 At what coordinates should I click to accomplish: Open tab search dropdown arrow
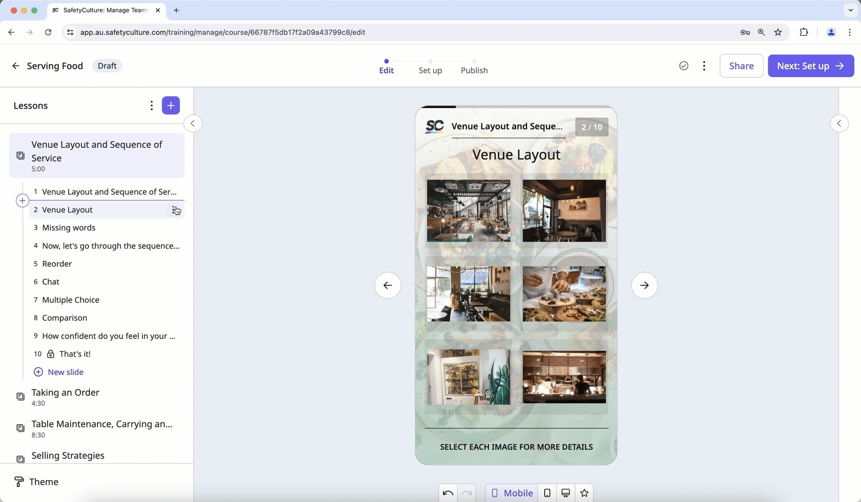[x=850, y=10]
